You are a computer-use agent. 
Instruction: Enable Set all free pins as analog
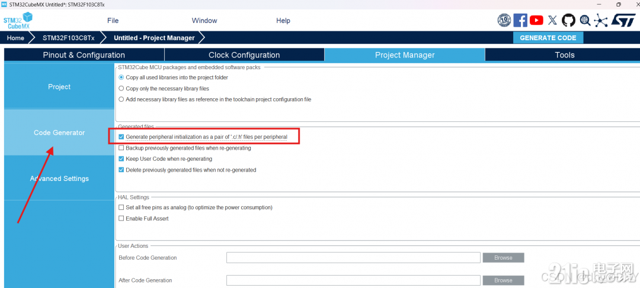click(121, 208)
